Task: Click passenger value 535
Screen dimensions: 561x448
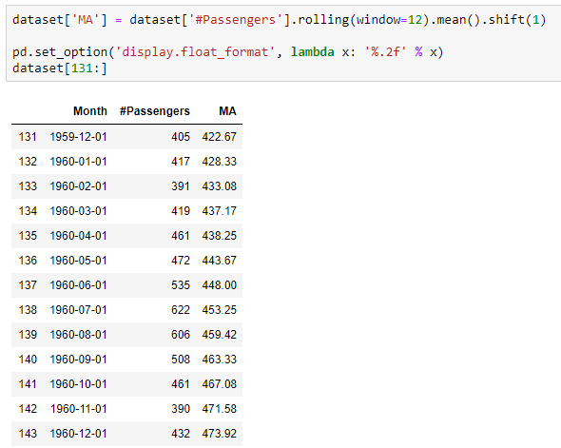Action: pyautogui.click(x=181, y=284)
